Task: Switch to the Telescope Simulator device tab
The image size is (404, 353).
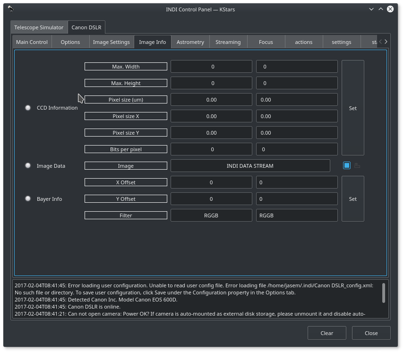Action: [39, 27]
